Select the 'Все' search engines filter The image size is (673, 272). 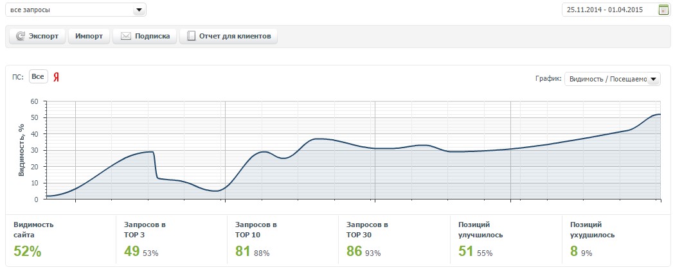39,77
